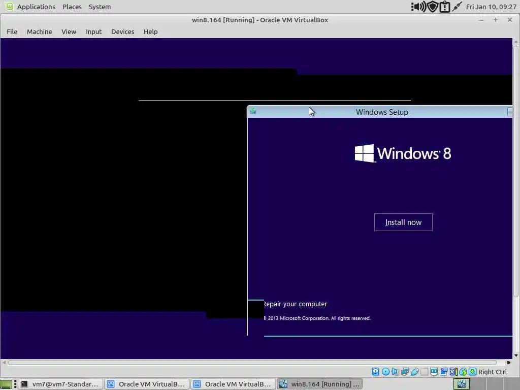The height and width of the screenshot is (390, 520).
Task: Open the VirtualBox File menu
Action: tap(12, 31)
